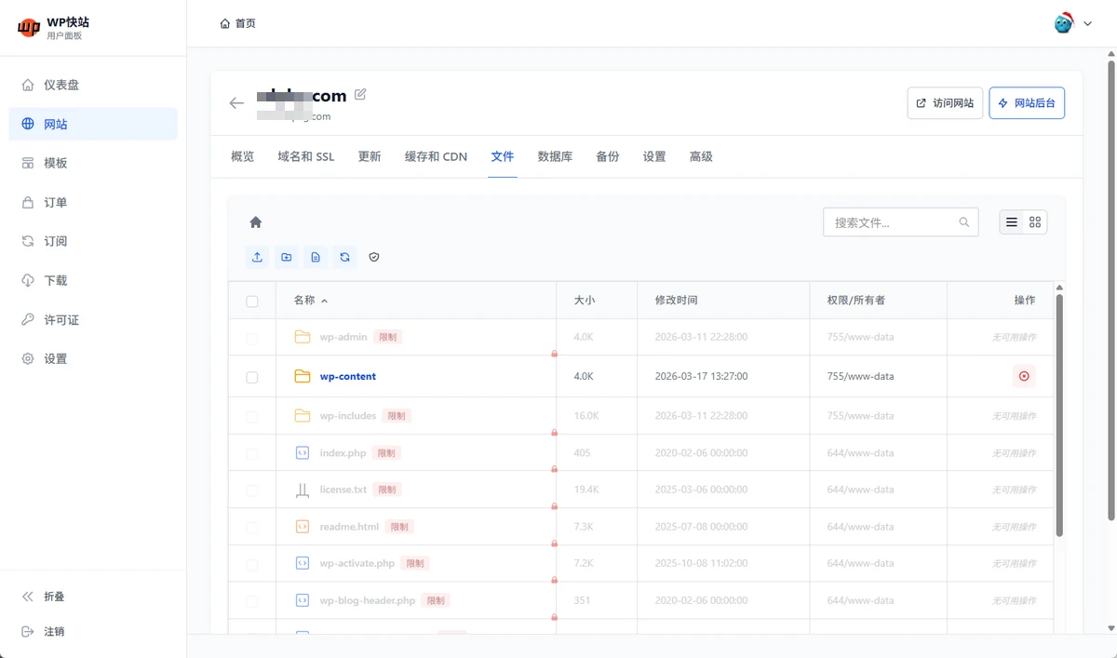Screen dimensions: 1117x658
Task: Check the wp-content row checkbox
Action: [252, 377]
